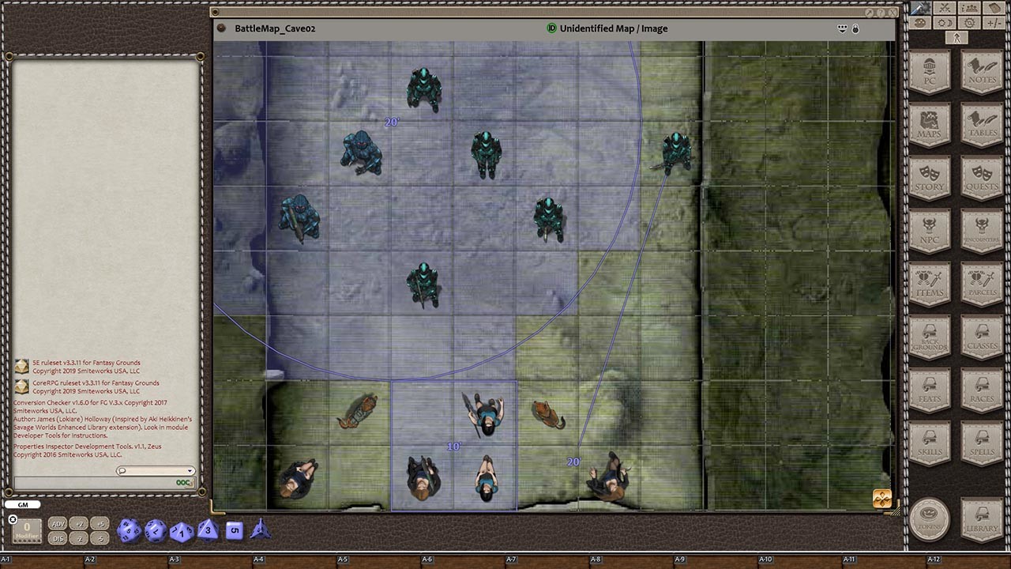This screenshot has width=1011, height=569.
Task: Click the +/- modifiers button at top right
Action: click(x=994, y=22)
